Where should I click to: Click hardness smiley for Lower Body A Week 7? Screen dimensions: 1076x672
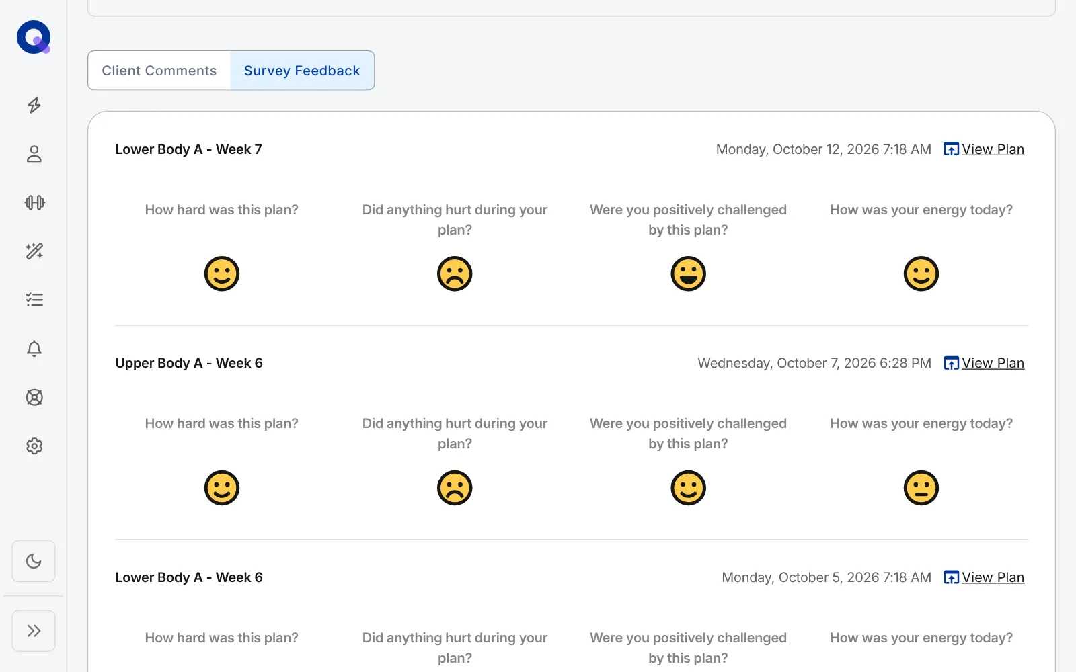[x=222, y=274]
